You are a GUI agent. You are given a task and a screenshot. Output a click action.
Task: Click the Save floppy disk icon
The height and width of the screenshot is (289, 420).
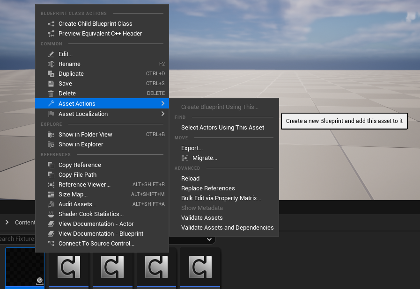point(51,84)
